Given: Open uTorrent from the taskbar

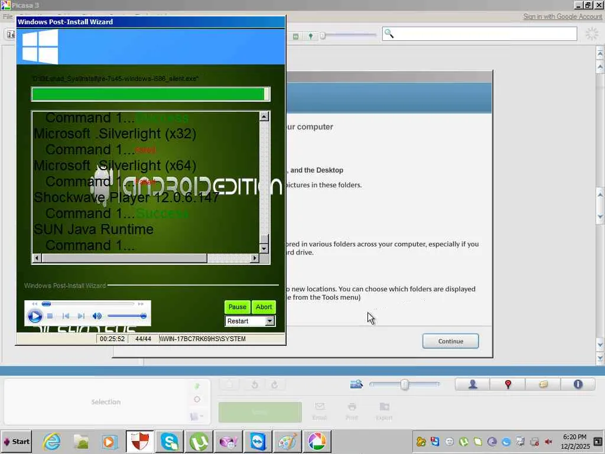Looking at the screenshot, I should 199,442.
